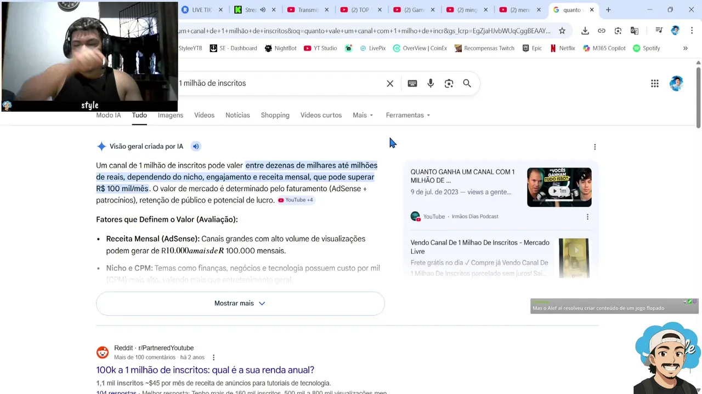Start voice search with the microphone icon
The width and height of the screenshot is (702, 394).
pyautogui.click(x=431, y=83)
